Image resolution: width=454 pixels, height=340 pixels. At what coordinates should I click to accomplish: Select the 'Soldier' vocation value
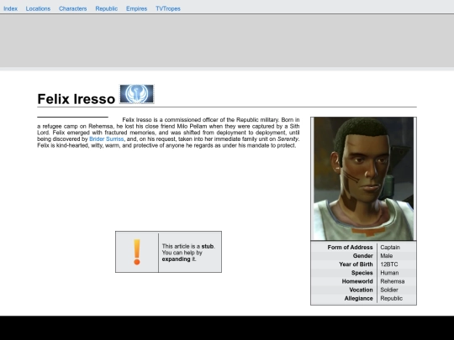pyautogui.click(x=389, y=290)
